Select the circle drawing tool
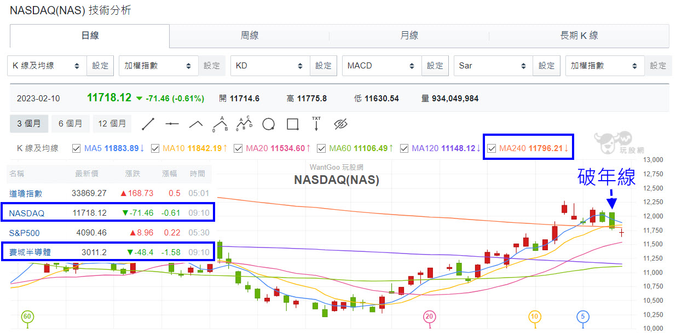 [268, 124]
